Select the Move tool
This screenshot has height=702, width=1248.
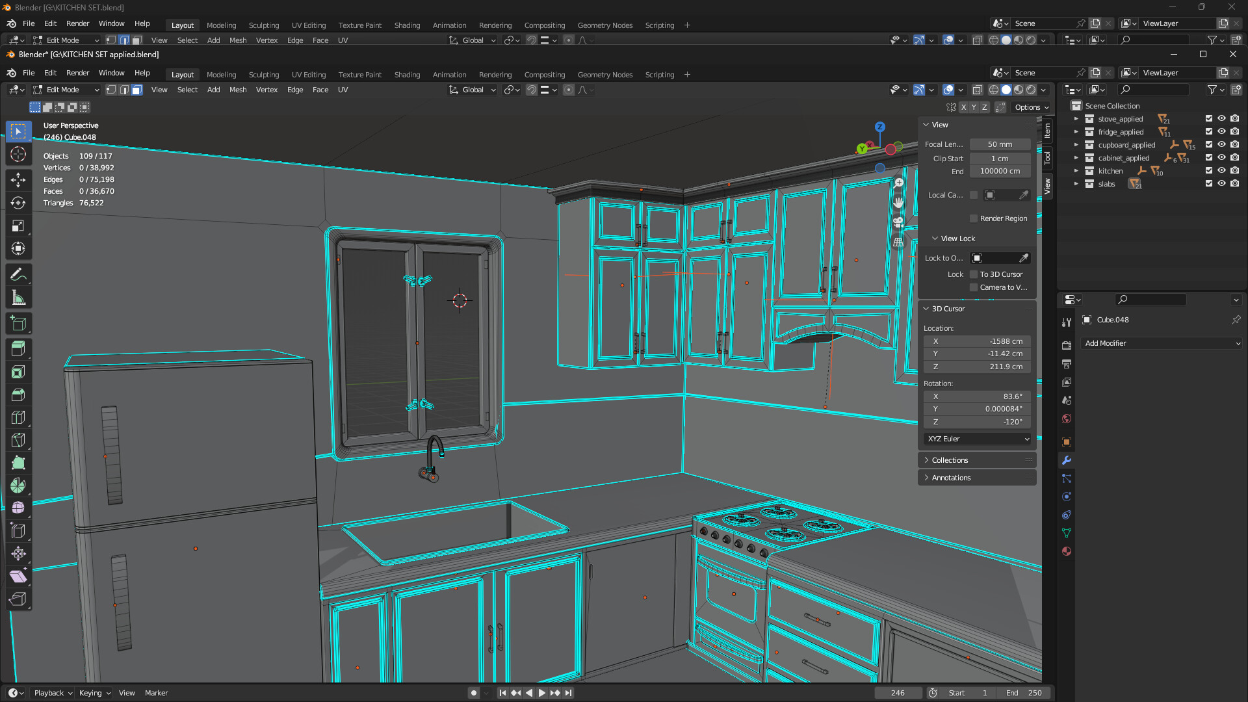pyautogui.click(x=18, y=179)
